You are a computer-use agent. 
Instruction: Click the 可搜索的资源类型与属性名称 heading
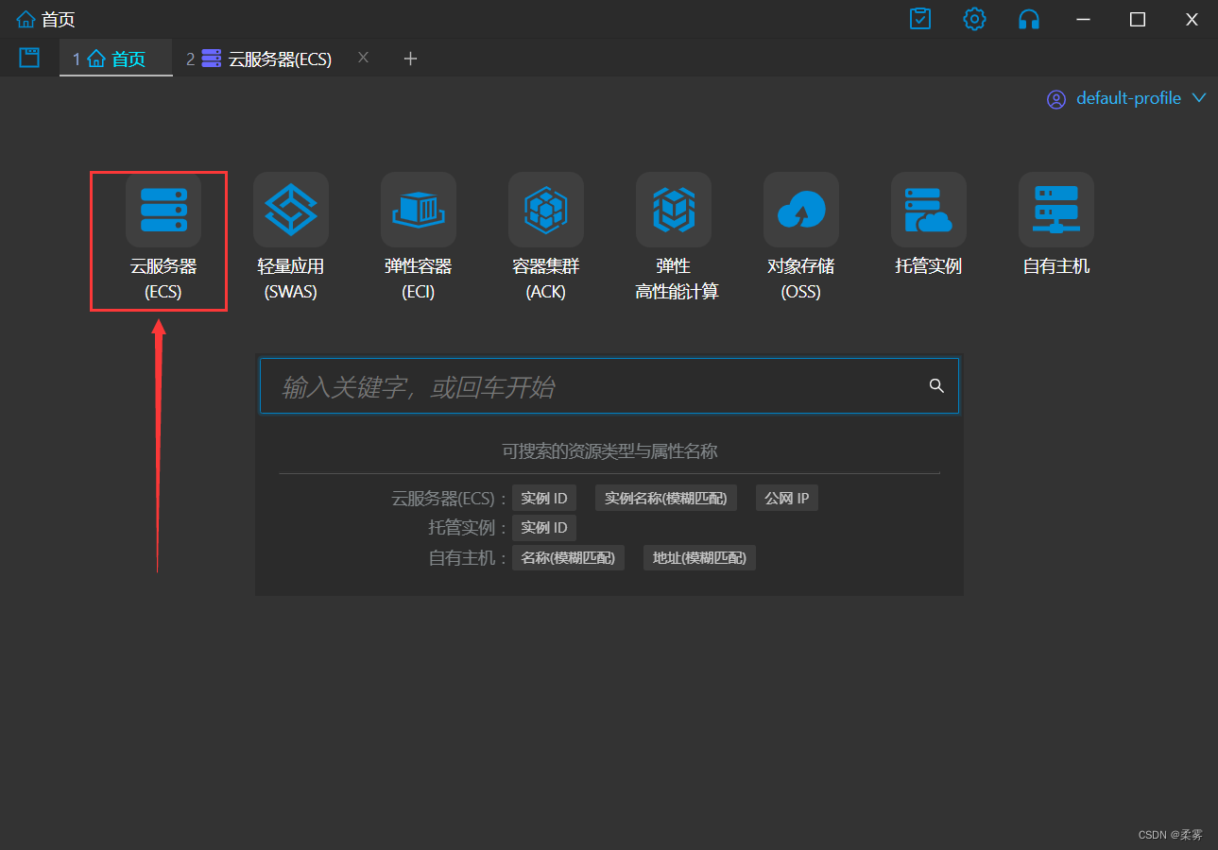pyautogui.click(x=609, y=451)
